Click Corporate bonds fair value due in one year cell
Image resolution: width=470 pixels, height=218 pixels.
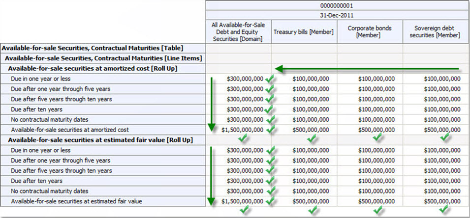tap(370, 150)
